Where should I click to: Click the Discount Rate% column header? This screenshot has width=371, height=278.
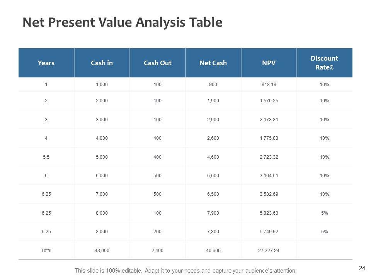[x=324, y=63]
